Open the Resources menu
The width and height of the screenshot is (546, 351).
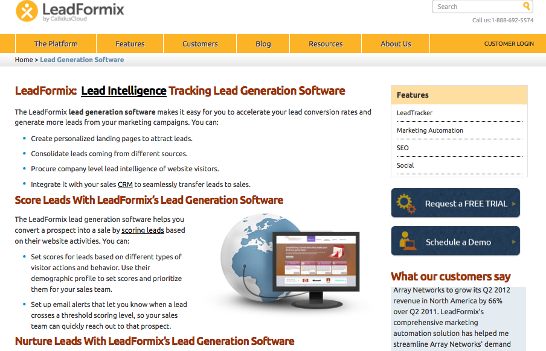click(x=326, y=44)
